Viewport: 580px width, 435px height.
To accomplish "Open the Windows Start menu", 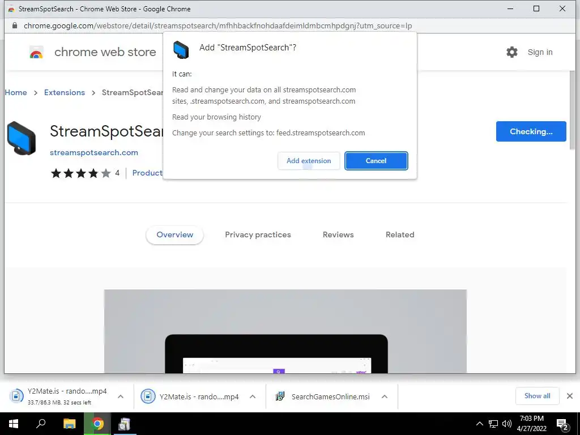I will [14, 424].
